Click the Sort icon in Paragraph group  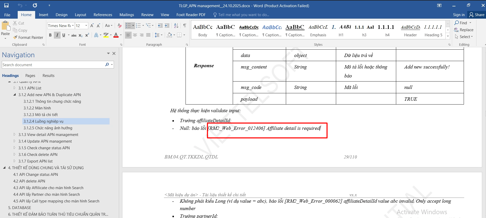pyautogui.click(x=176, y=26)
